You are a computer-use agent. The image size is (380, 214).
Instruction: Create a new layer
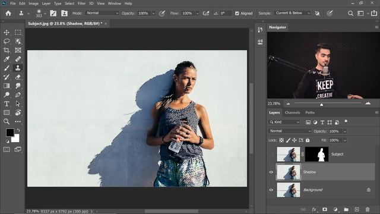[357, 209]
